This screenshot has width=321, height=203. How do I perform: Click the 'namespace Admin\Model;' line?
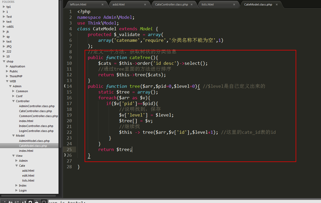pyautogui.click(x=106, y=17)
